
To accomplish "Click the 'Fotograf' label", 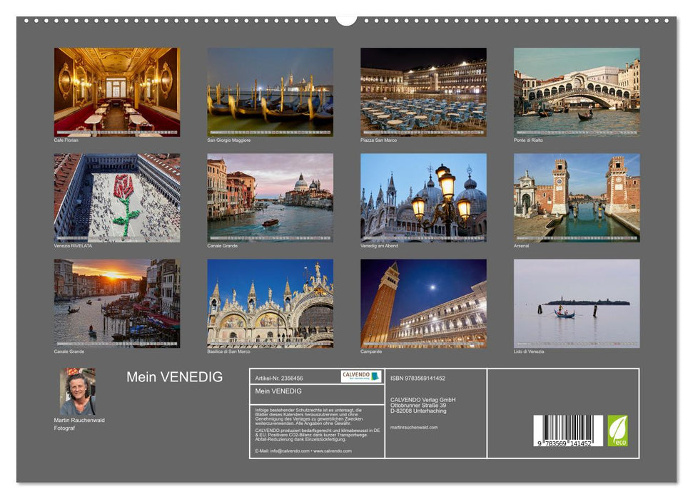I will point(64,428).
